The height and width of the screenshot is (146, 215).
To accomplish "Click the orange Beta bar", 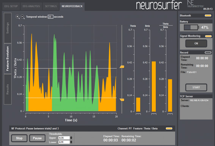I will (154, 87).
